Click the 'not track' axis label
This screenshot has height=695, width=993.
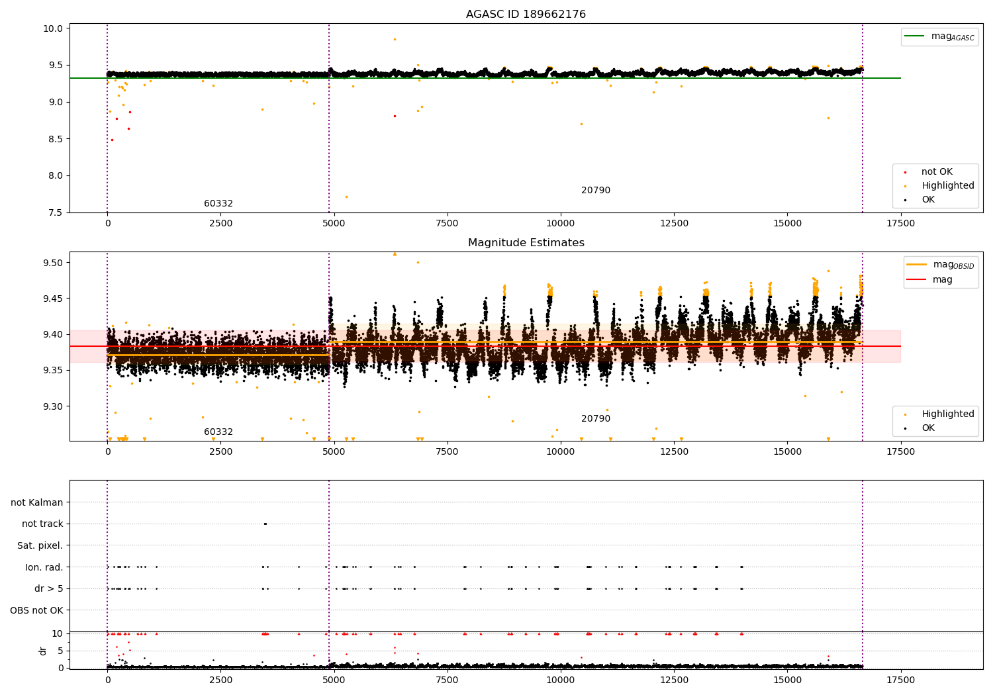click(42, 524)
